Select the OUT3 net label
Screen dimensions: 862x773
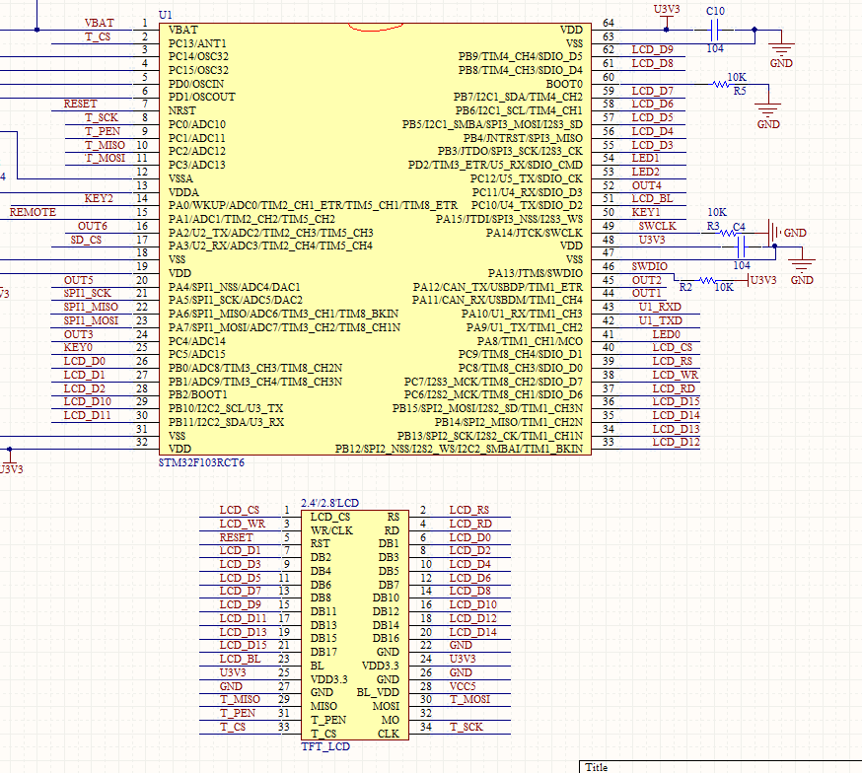79,334
